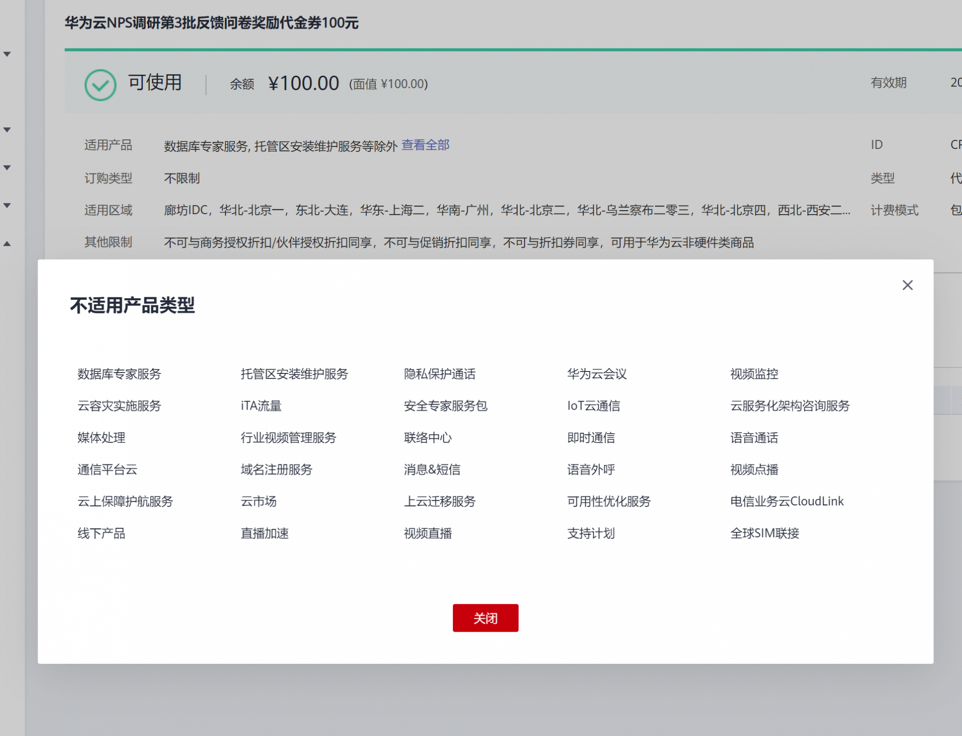This screenshot has width=962, height=736.
Task: Click the 华为云会议 entry
Action: point(597,374)
